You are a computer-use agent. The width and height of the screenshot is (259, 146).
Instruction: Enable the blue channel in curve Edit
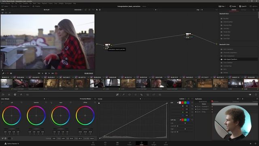pos(188,103)
